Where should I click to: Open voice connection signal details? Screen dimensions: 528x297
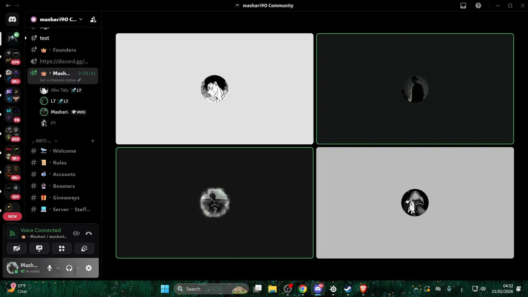click(x=12, y=233)
